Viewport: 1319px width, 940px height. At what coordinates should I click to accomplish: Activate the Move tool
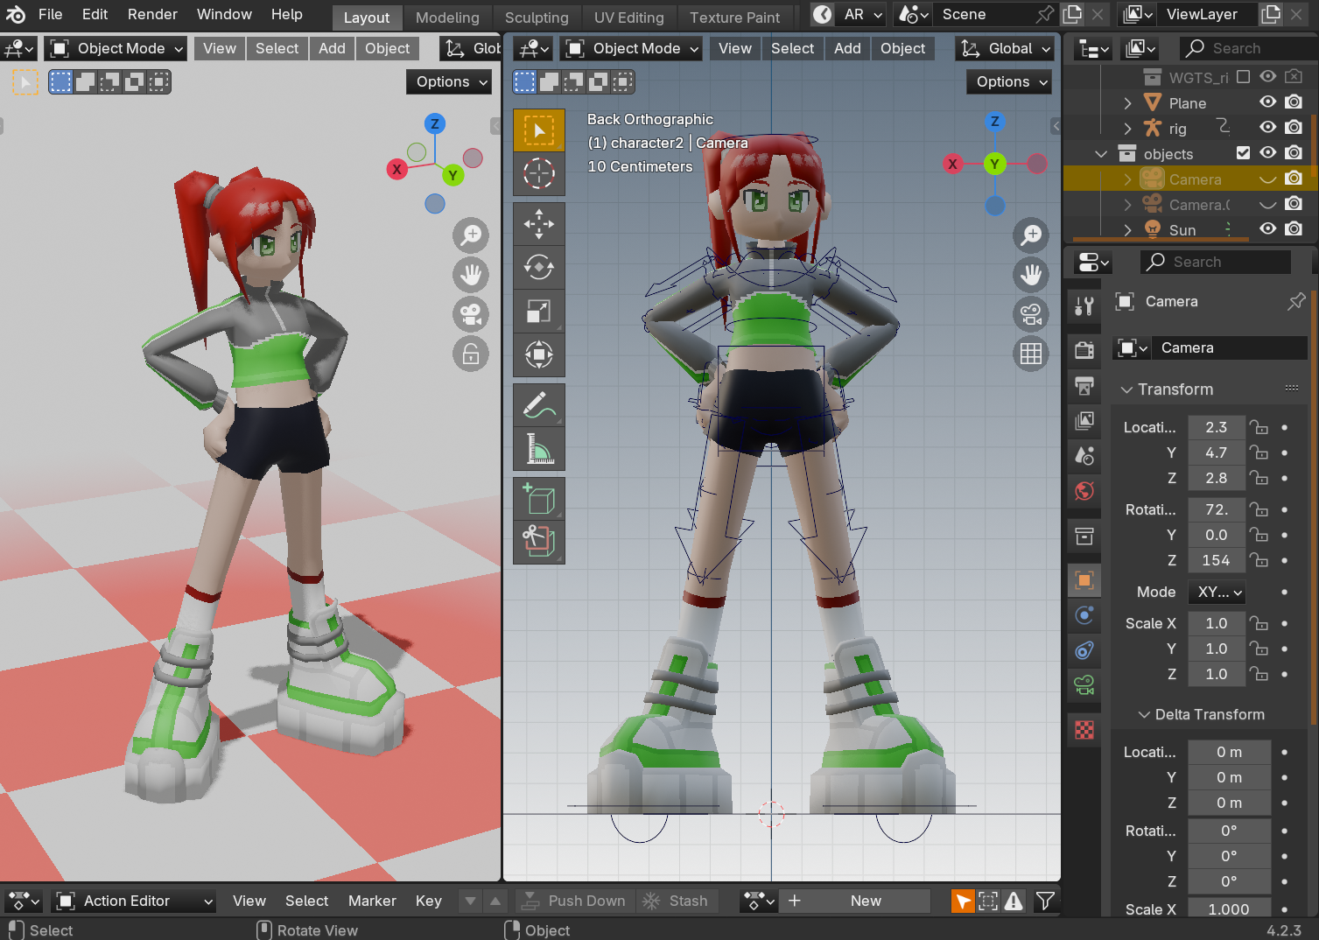[538, 224]
